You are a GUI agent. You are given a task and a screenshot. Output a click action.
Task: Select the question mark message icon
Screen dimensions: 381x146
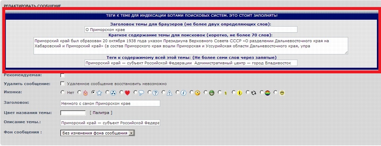[x=156, y=93]
